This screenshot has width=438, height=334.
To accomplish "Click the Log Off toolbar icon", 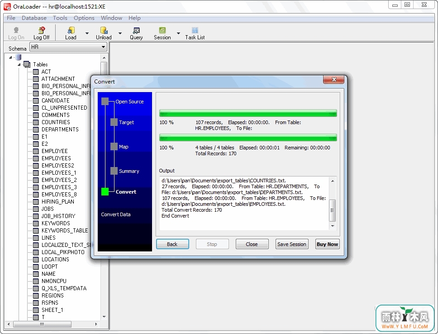I will [x=42, y=30].
